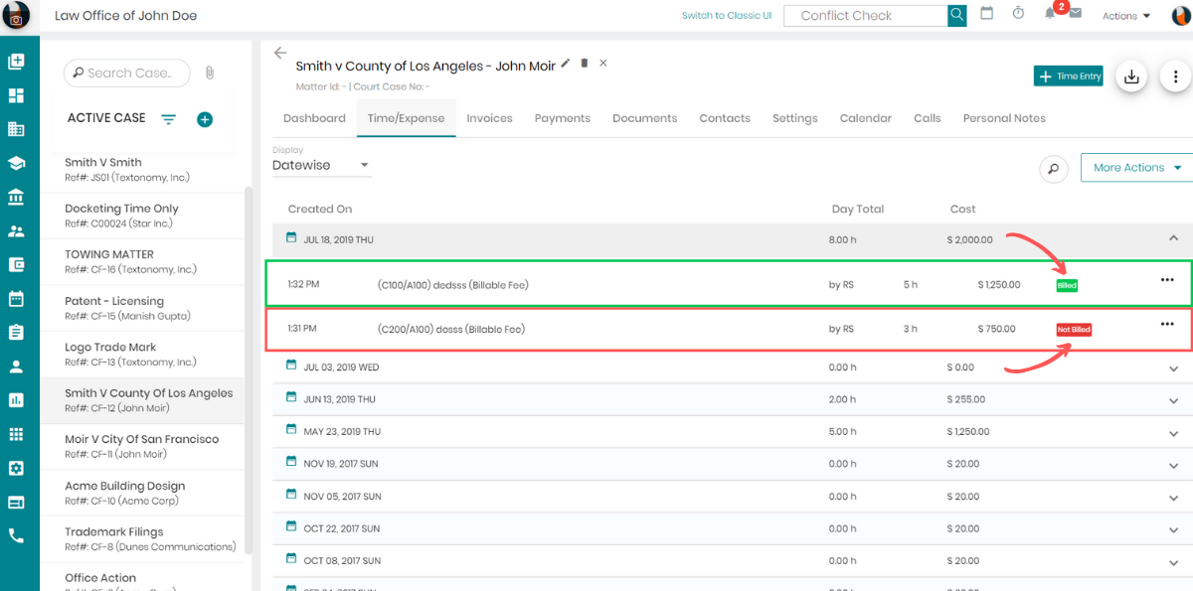Open the gear settings icon in the left sidebar
The height and width of the screenshot is (591, 1193).
click(16, 468)
